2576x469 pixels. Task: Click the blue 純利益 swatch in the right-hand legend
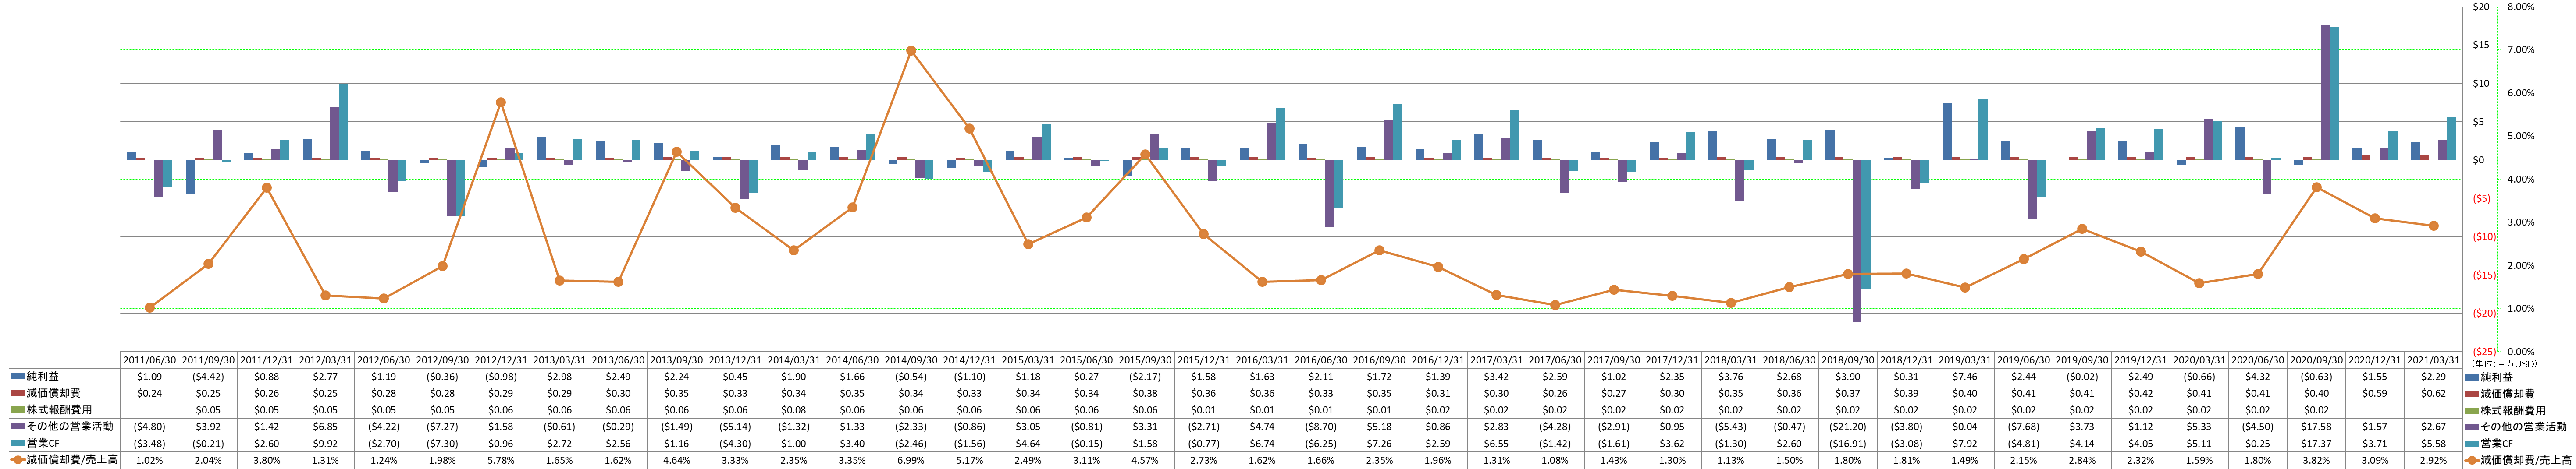[x=2472, y=377]
